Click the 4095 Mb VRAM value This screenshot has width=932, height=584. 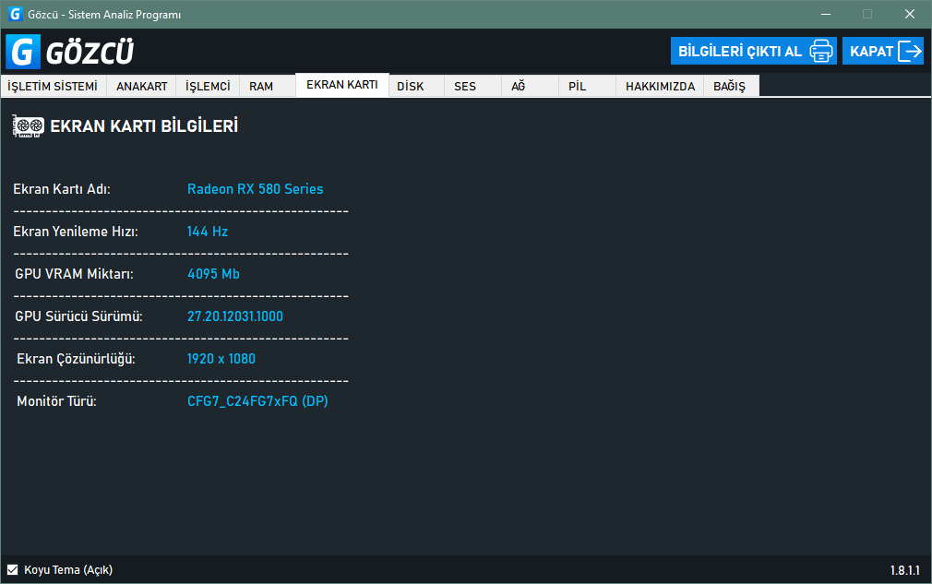tap(213, 274)
